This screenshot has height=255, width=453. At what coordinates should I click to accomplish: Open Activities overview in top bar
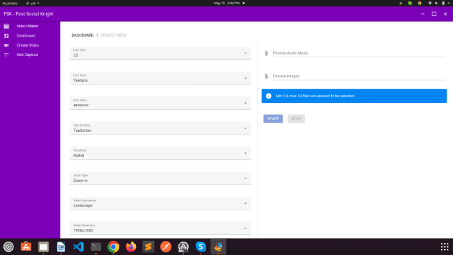10,3
